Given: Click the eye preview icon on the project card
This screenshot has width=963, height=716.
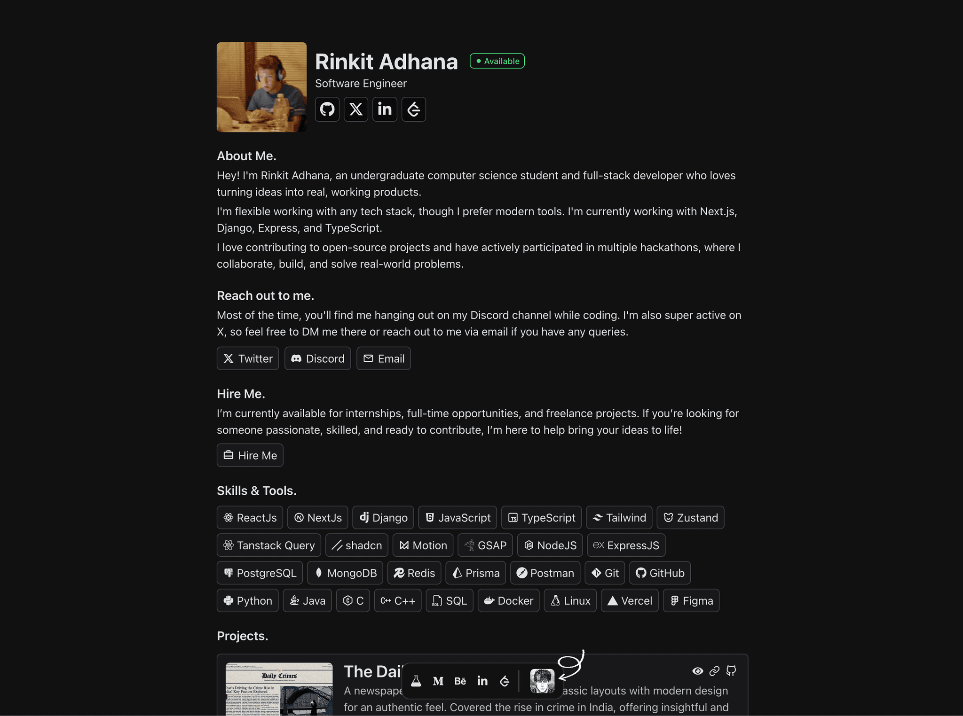Looking at the screenshot, I should pos(698,671).
